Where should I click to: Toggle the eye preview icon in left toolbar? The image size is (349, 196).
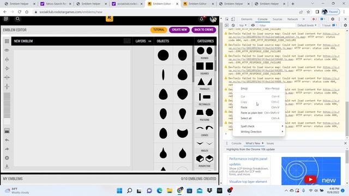pos(7,50)
